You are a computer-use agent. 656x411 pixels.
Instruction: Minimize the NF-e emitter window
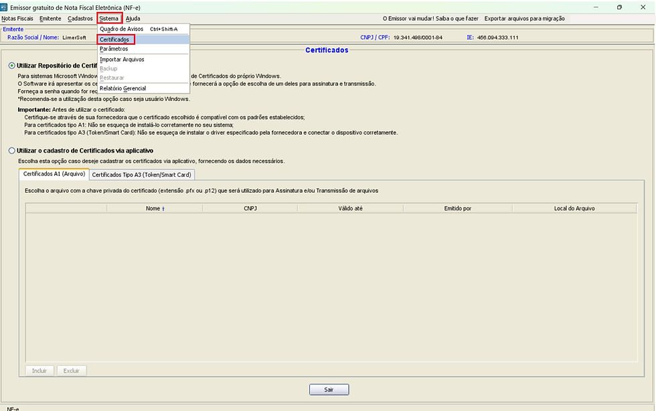click(x=596, y=7)
